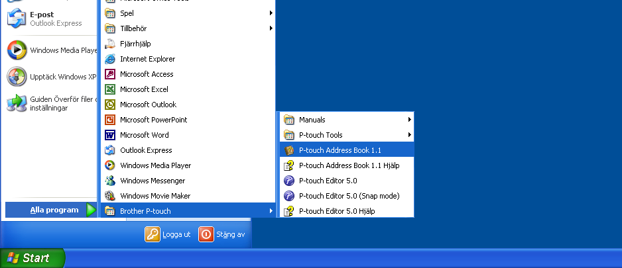
Task: Click P-touch Editor 5.0 Hjälp text
Action: coord(337,211)
